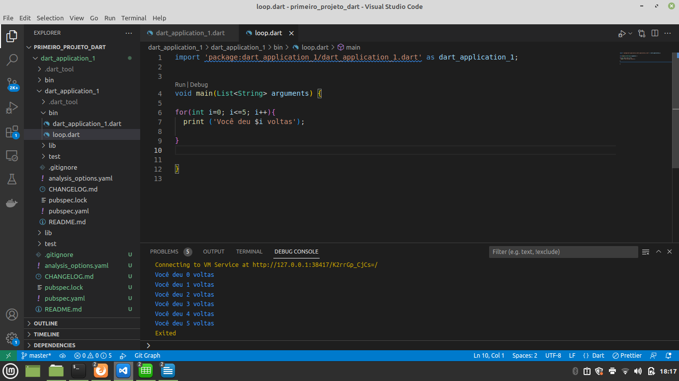The image size is (679, 381).
Task: Open changes with the compare icon
Action: pyautogui.click(x=642, y=33)
